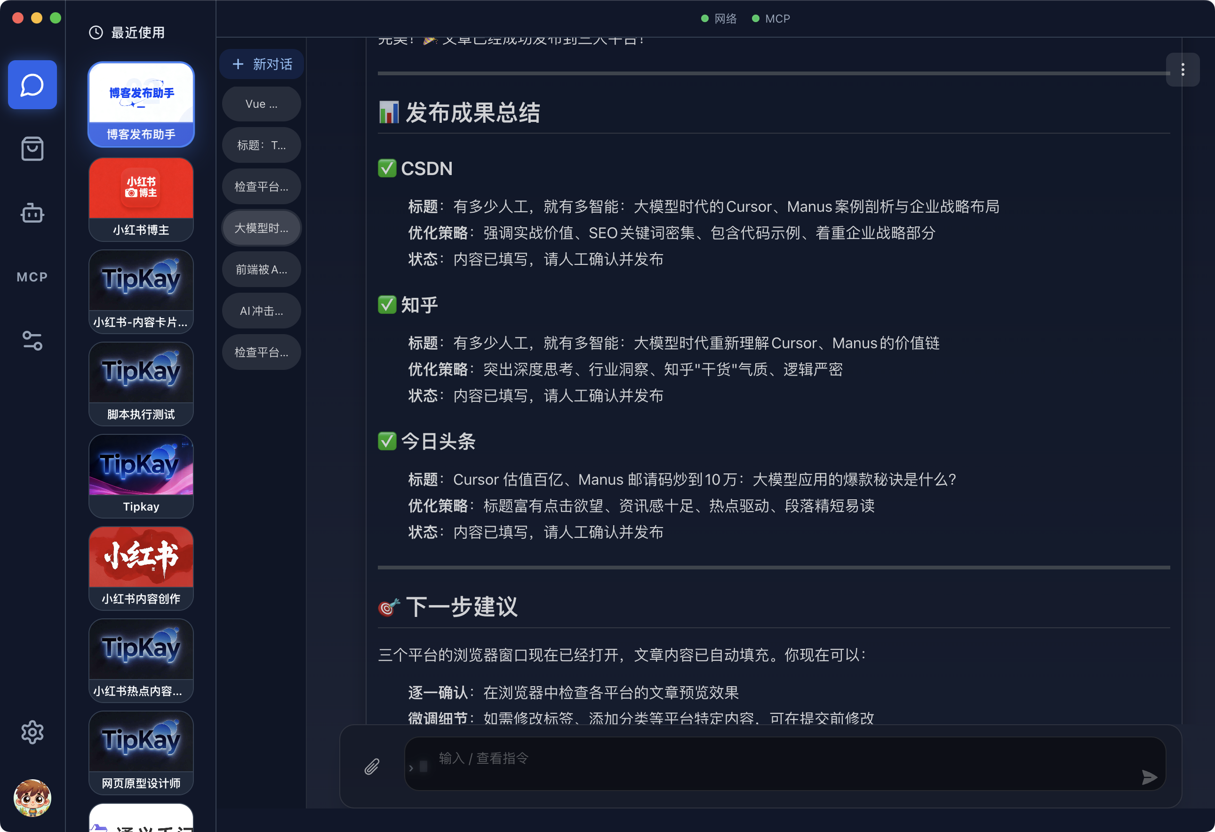This screenshot has width=1215, height=832.
Task: Open the MCP section in sidebar
Action: pos(32,277)
